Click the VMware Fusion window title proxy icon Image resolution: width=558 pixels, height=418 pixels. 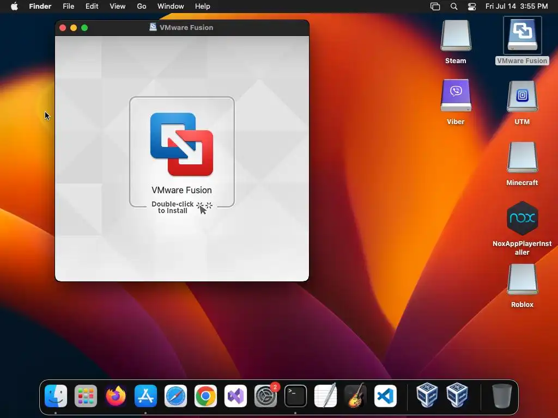tap(153, 27)
